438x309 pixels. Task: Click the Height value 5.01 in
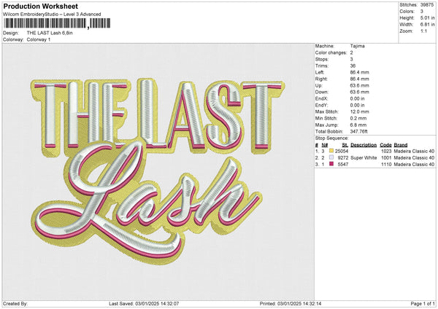427,17
